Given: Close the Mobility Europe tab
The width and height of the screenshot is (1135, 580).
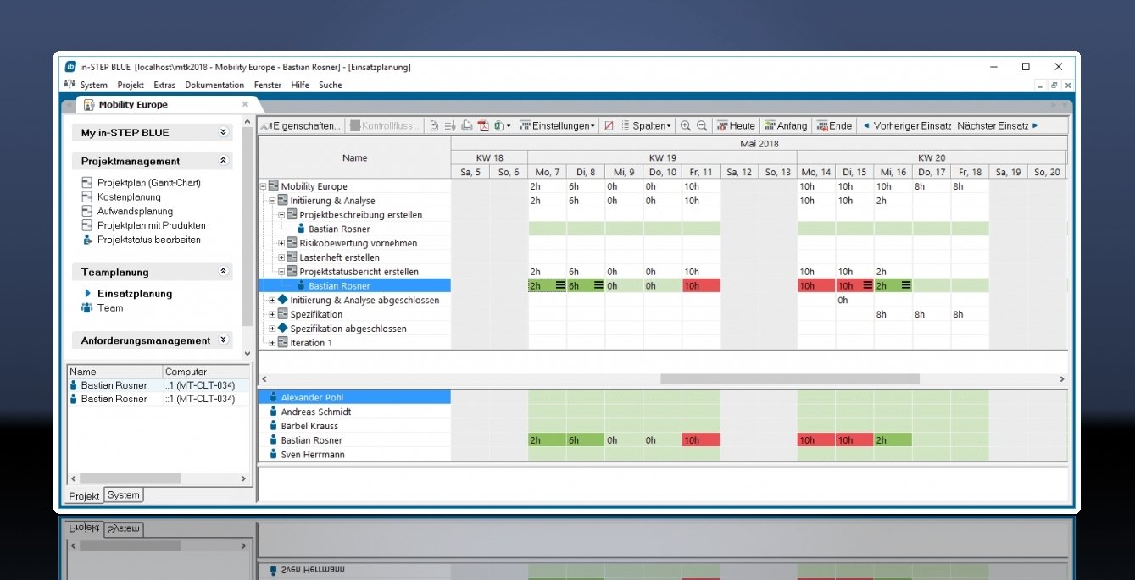Looking at the screenshot, I should [x=245, y=105].
